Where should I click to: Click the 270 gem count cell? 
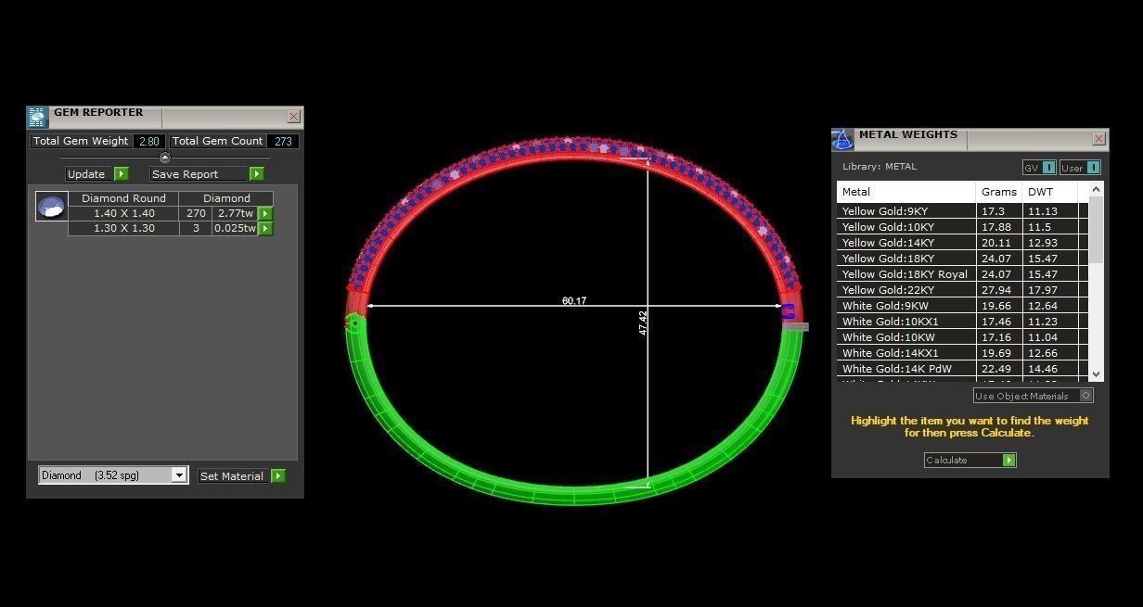[196, 213]
